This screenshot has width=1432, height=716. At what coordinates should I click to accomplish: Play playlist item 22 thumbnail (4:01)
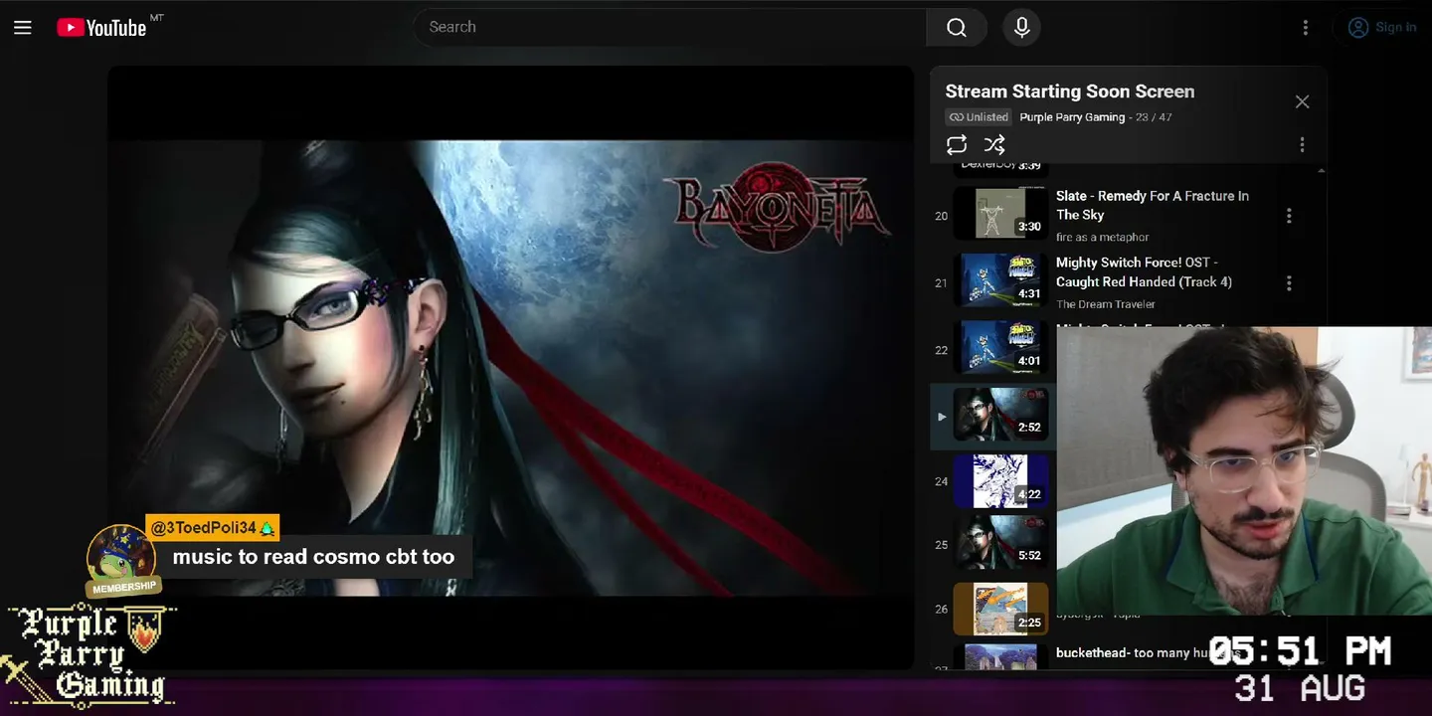click(1000, 348)
